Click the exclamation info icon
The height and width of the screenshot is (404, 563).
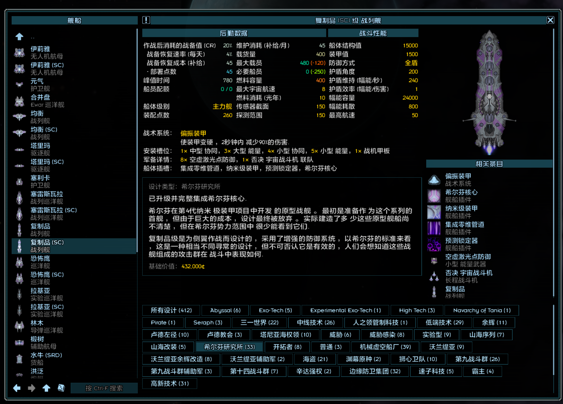(x=146, y=20)
